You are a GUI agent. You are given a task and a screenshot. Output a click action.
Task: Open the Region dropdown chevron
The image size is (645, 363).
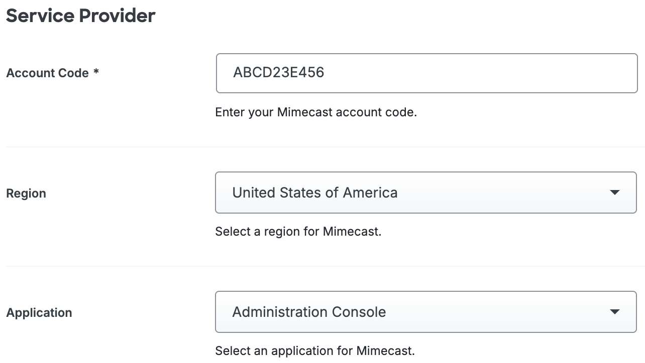(615, 193)
